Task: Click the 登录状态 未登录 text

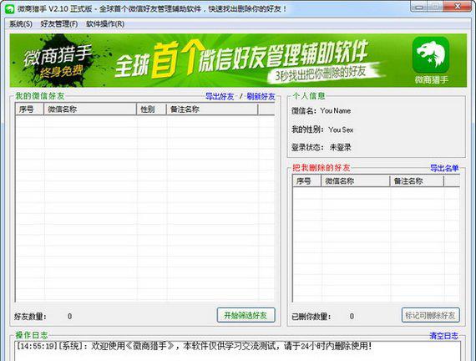Action: coord(322,147)
